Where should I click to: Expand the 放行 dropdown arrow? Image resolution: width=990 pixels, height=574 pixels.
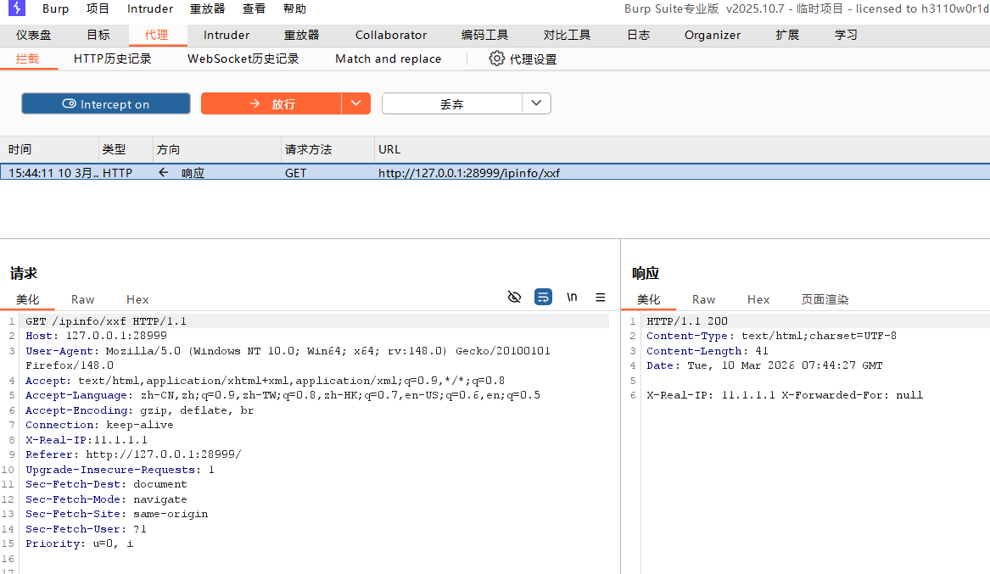(x=356, y=103)
